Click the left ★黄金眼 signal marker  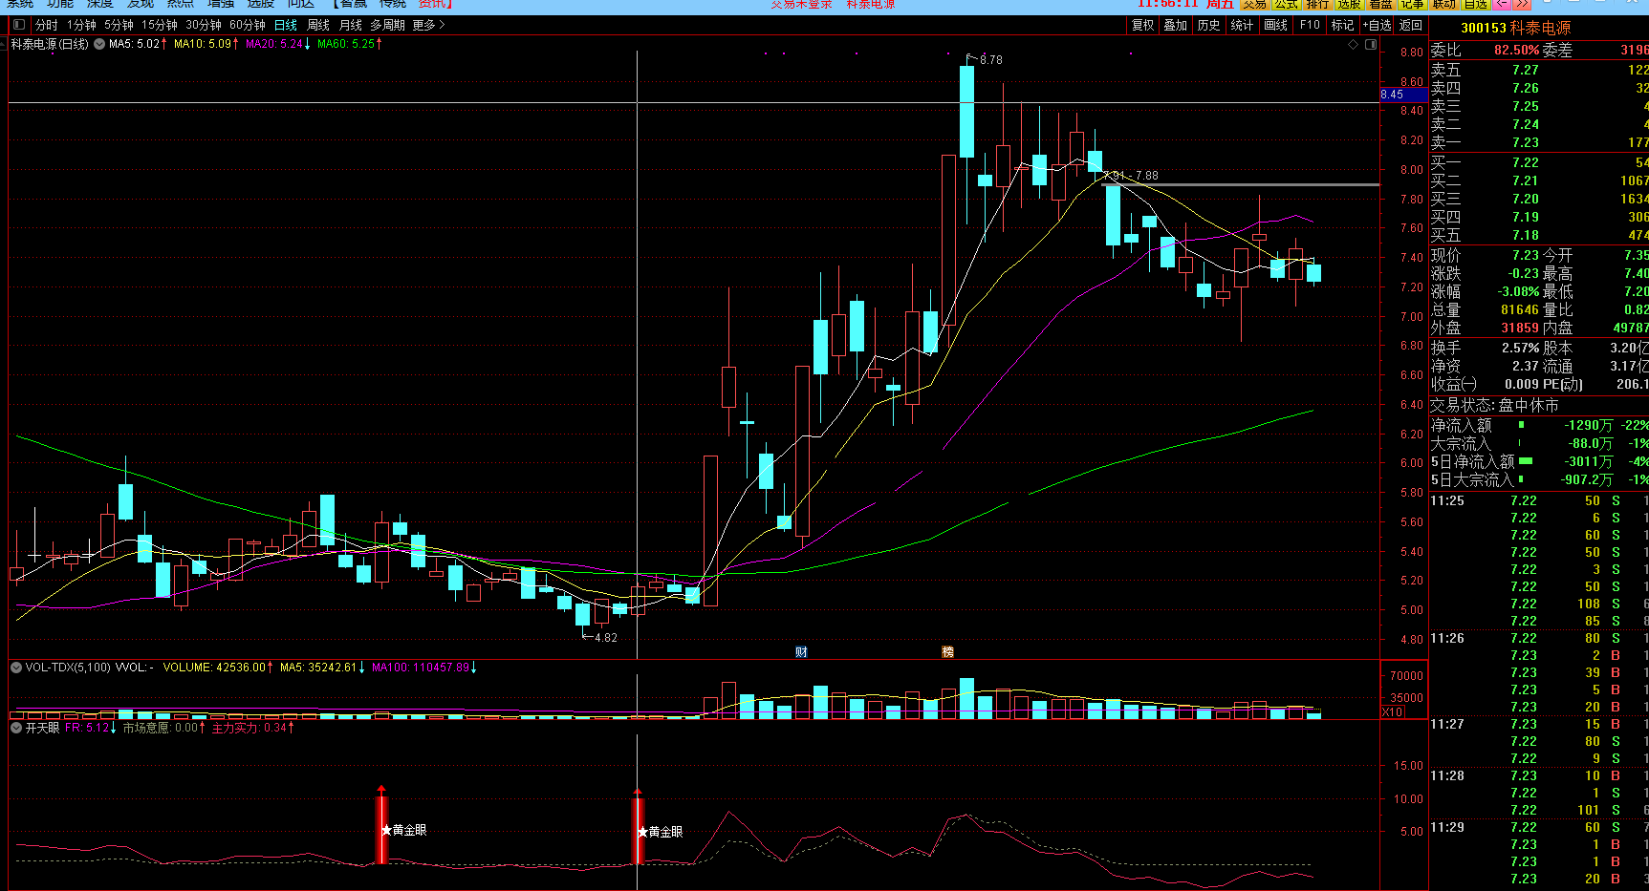403,830
